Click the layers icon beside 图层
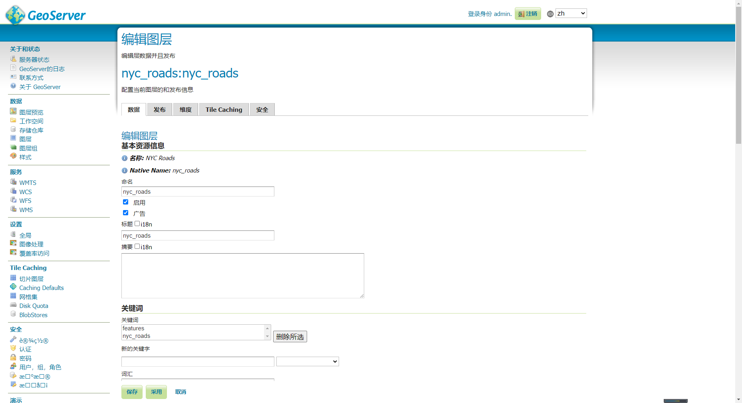The height and width of the screenshot is (403, 742). [13, 138]
